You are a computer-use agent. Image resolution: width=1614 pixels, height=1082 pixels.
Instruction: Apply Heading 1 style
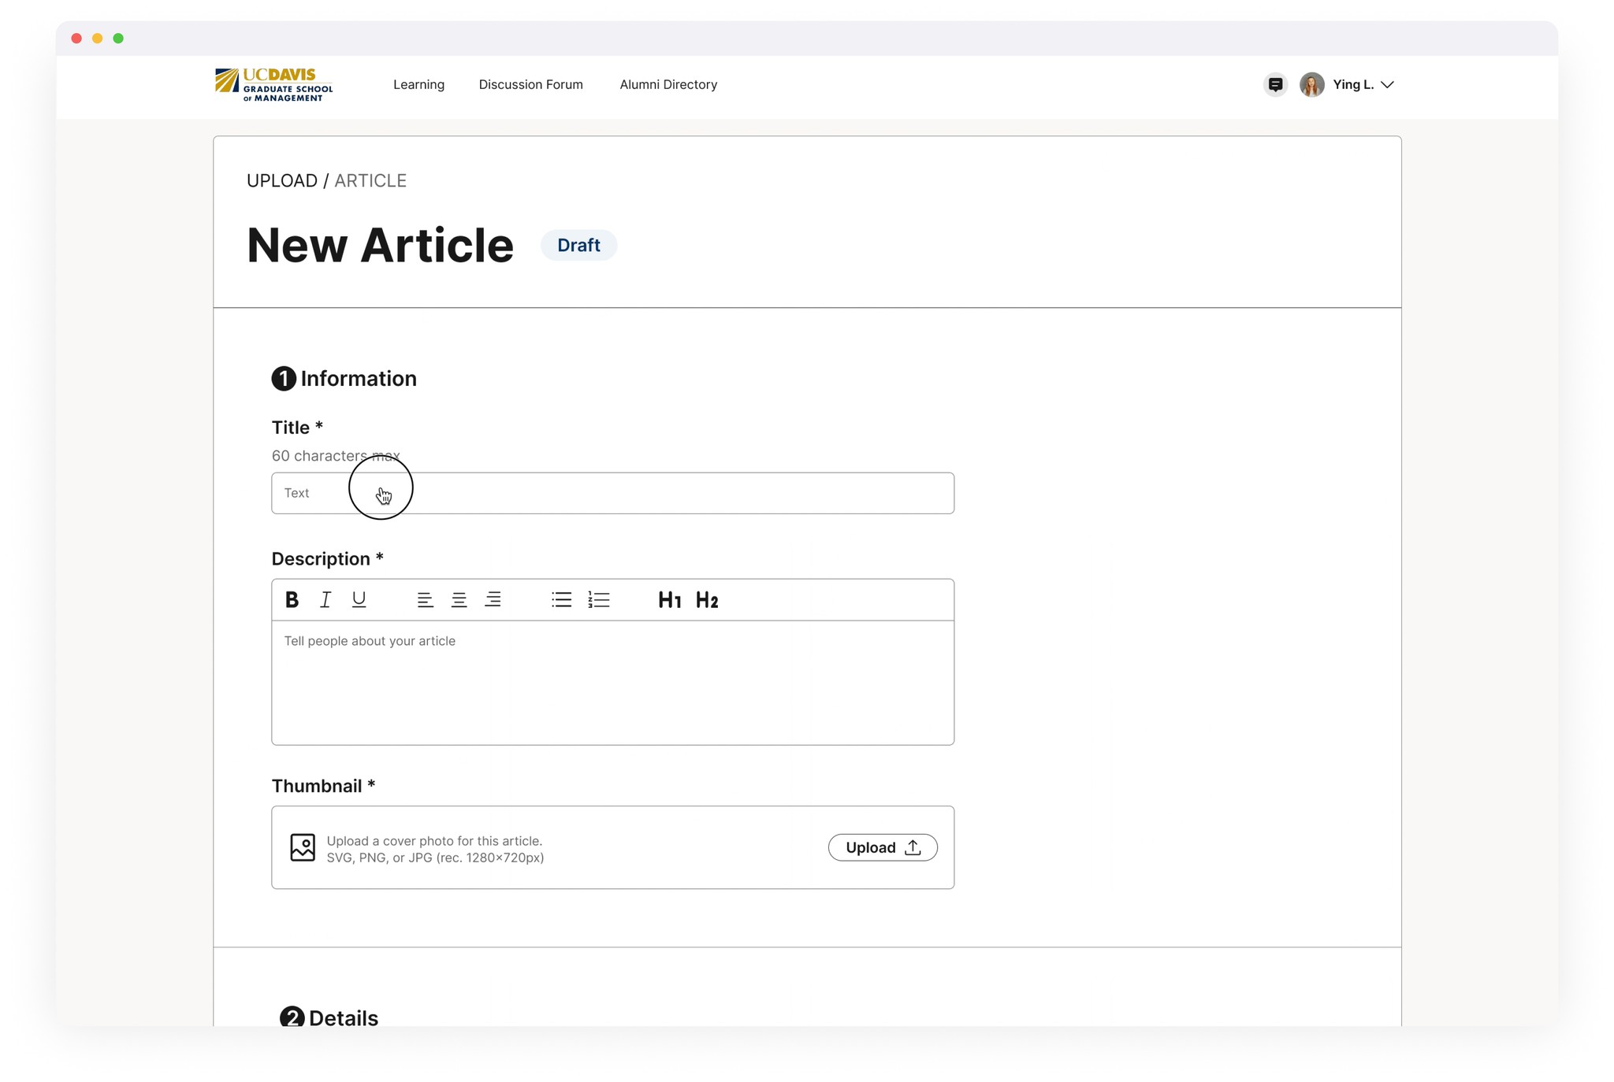click(669, 600)
